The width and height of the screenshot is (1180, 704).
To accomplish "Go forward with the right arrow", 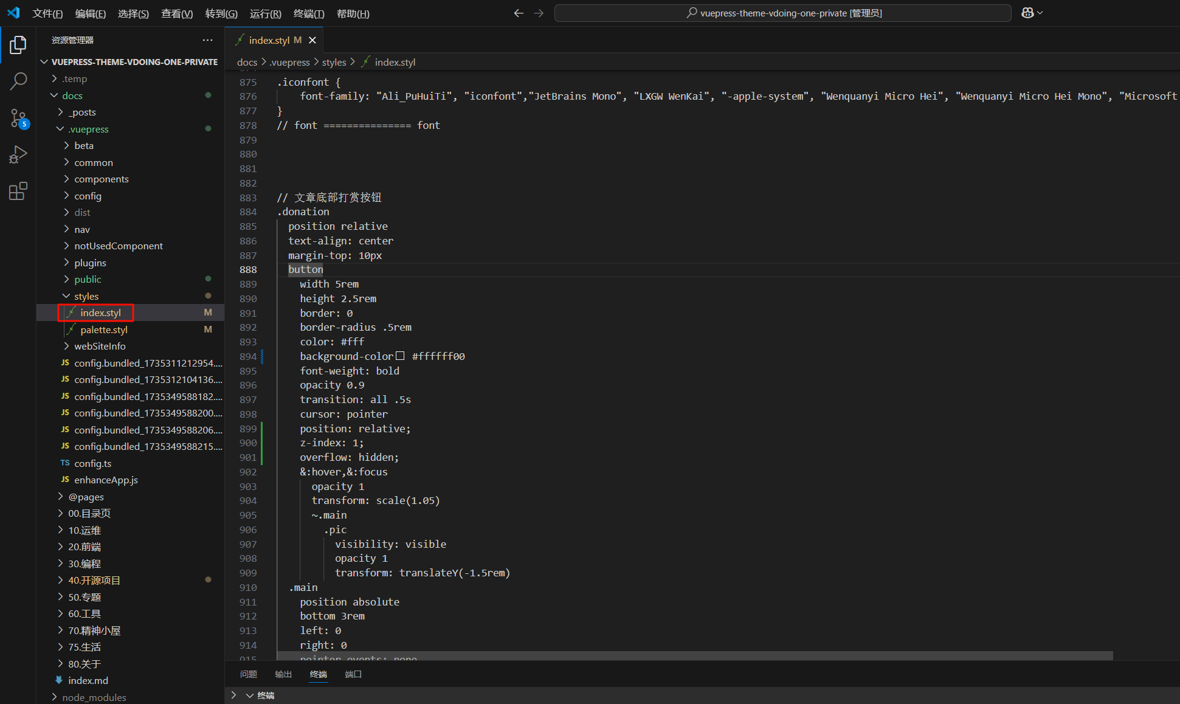I will point(539,13).
